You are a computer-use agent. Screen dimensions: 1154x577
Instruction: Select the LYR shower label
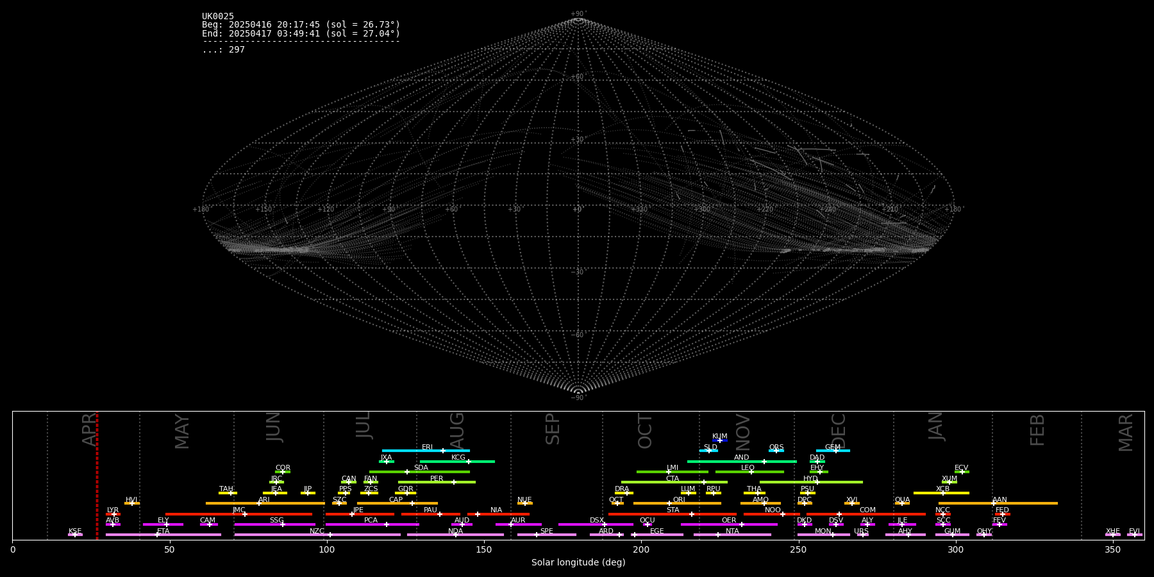(x=113, y=510)
